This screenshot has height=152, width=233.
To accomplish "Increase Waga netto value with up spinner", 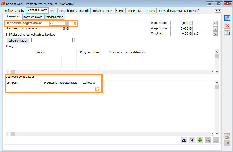I will point(190,22).
